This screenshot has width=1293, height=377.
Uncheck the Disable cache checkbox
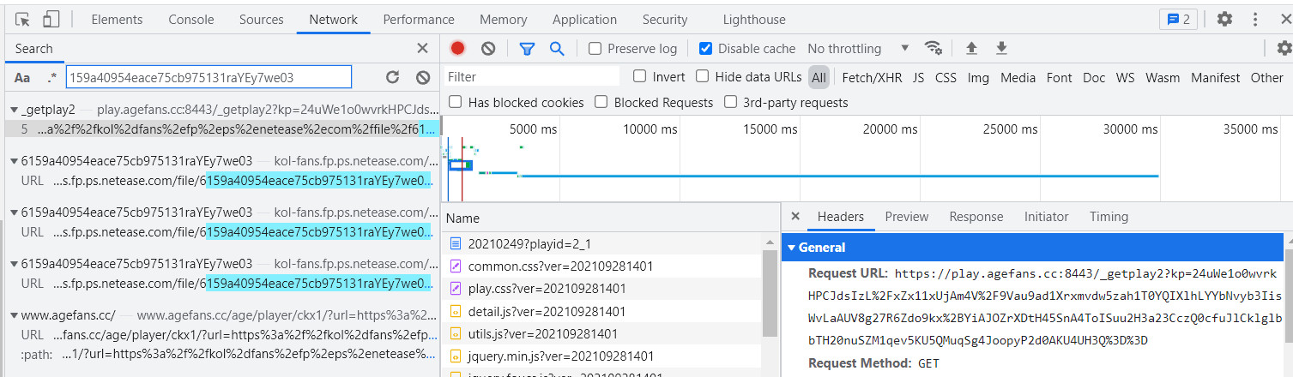coord(705,49)
